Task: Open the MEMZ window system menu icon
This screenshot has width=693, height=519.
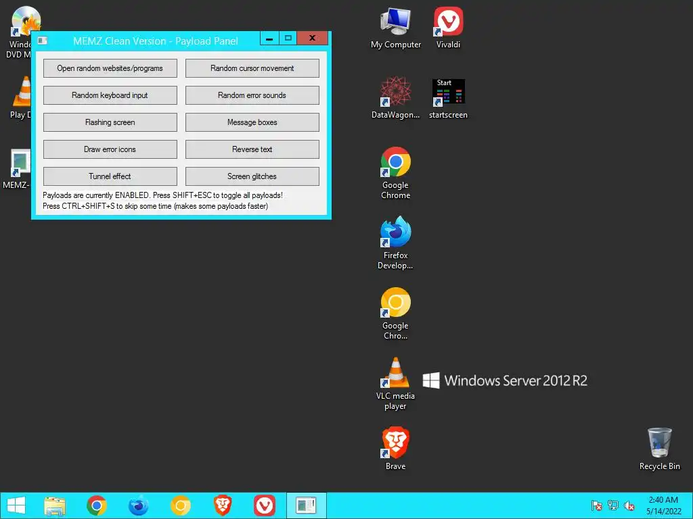Action: [43, 41]
